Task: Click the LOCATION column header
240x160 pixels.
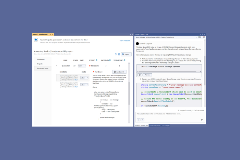Action: [63, 72]
